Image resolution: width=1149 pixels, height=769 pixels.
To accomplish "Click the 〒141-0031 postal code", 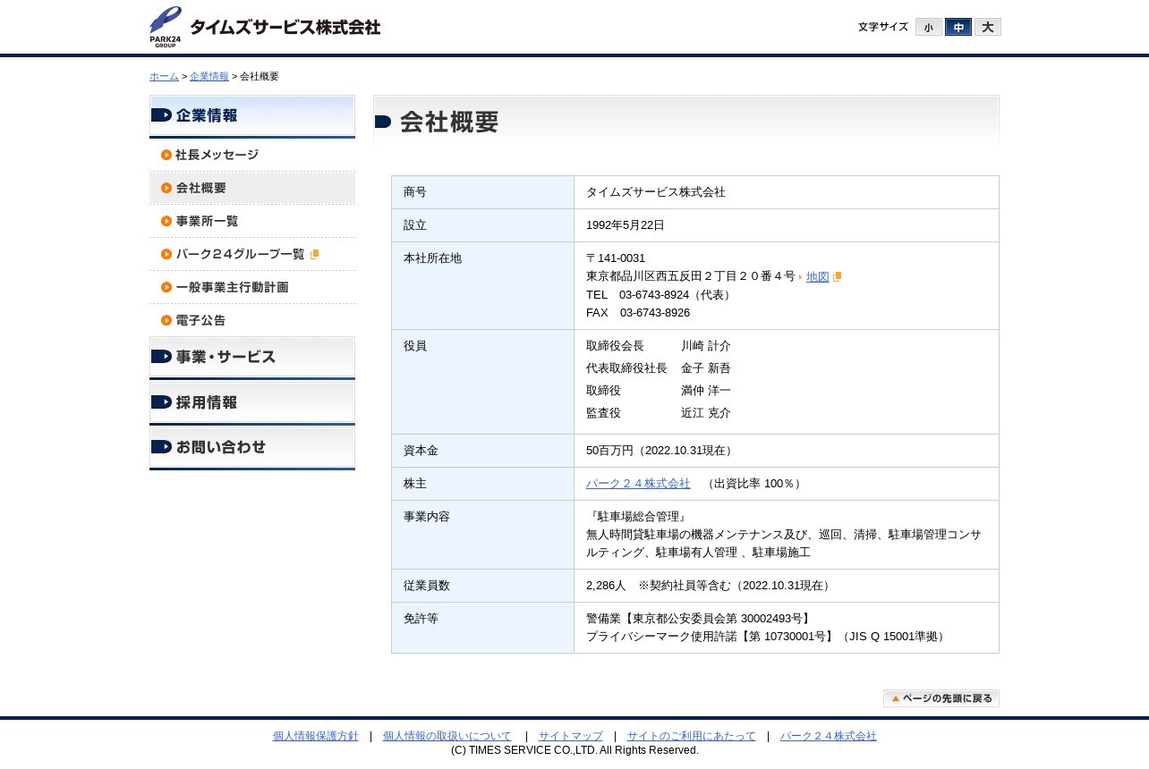I will [x=616, y=258].
